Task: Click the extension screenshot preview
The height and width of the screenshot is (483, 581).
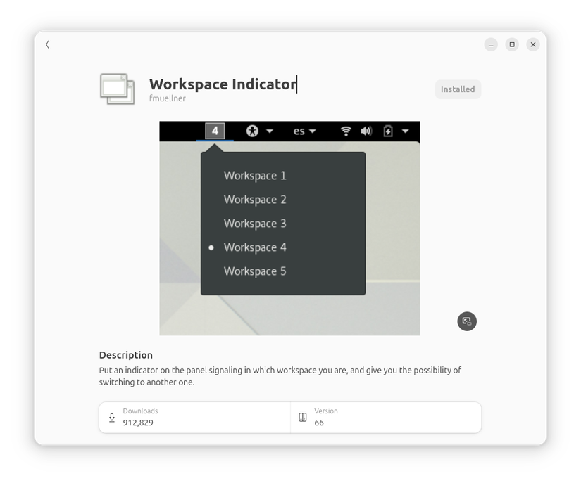Action: [x=290, y=228]
